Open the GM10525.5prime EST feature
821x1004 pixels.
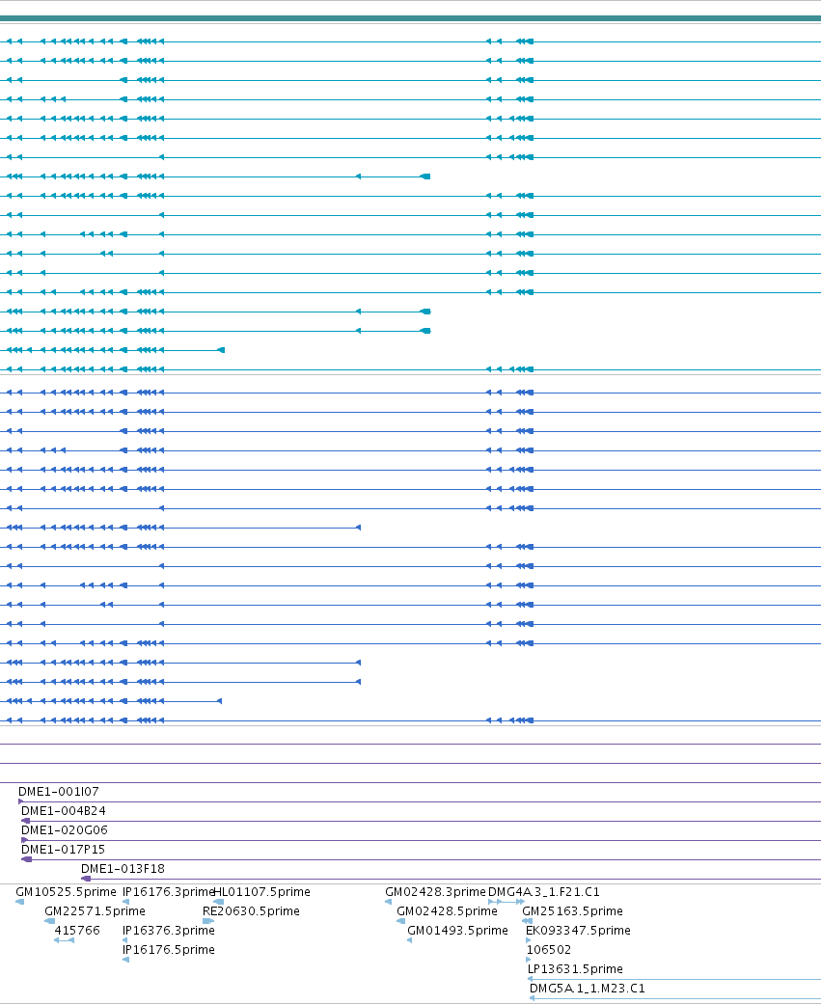click(66, 891)
